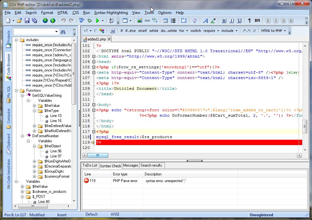Click the Debug bug icon
The height and width of the screenshot is (220, 312).
tap(90, 21)
